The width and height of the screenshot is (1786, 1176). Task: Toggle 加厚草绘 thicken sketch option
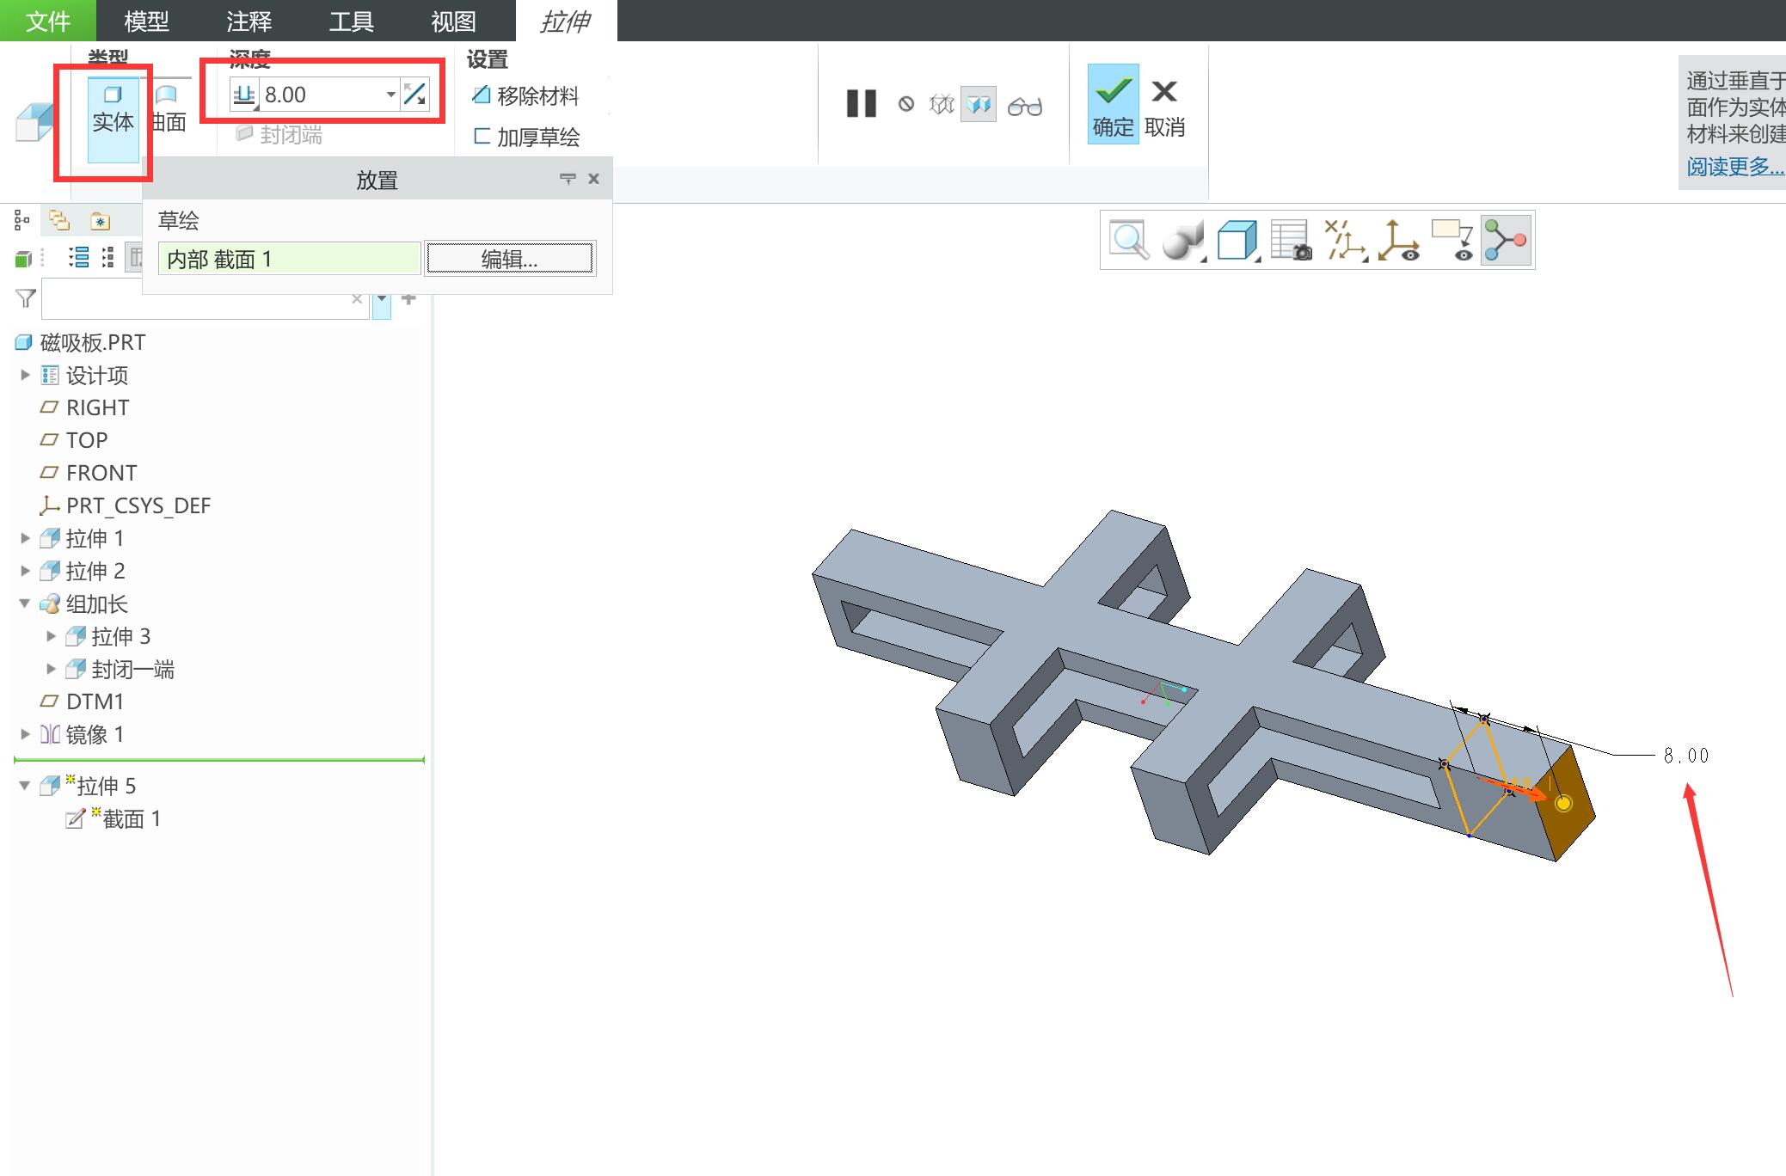click(x=526, y=137)
